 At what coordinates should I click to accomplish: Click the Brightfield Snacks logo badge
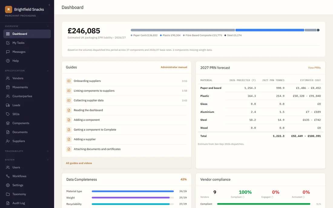[8, 9]
